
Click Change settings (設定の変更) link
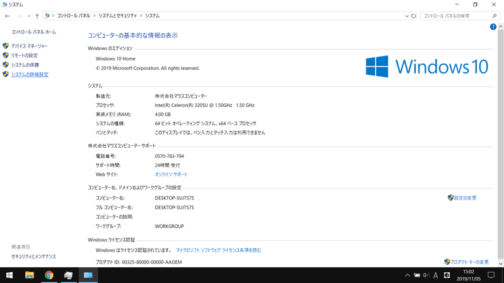point(465,198)
